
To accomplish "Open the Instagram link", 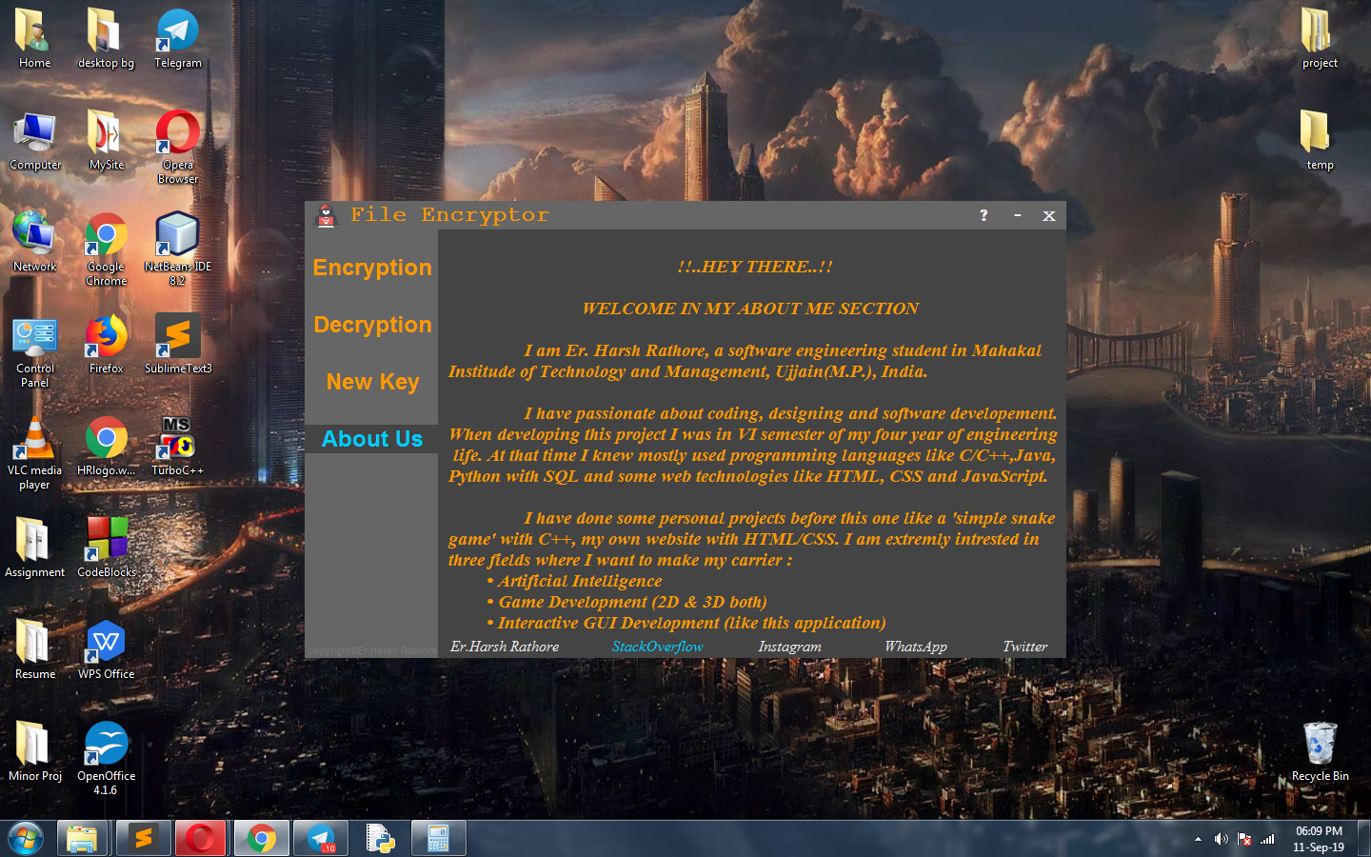I will (x=789, y=647).
